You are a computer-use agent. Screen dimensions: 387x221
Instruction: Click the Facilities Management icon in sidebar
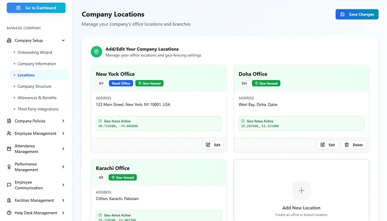tap(9, 201)
